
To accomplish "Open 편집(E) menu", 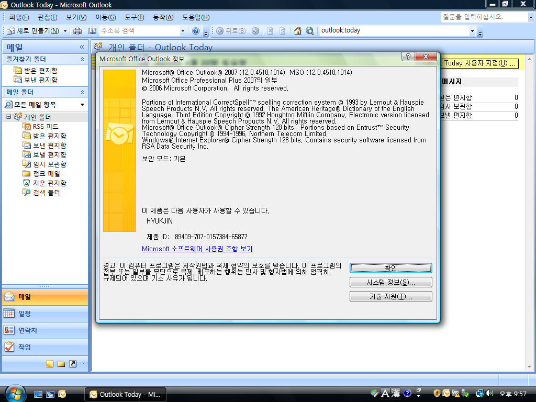I will [x=48, y=17].
